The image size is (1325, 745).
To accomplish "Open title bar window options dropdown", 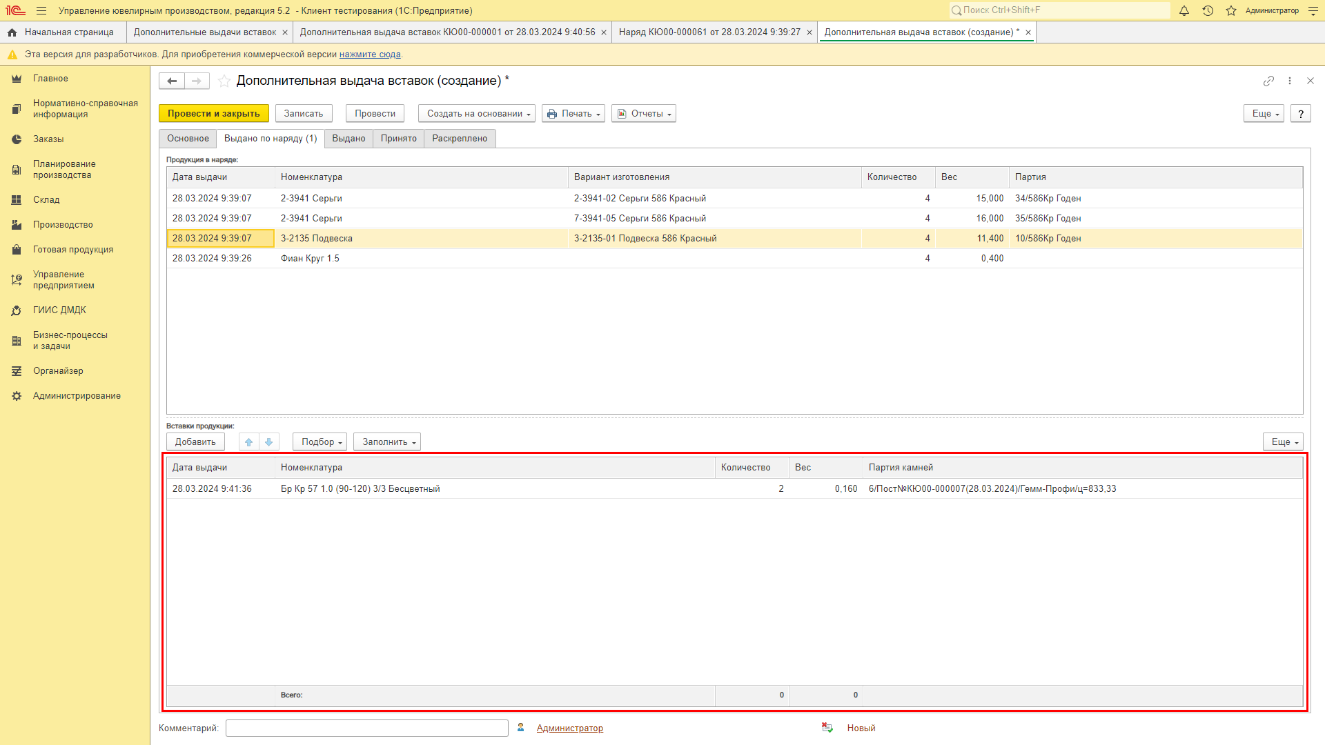I will [1313, 10].
